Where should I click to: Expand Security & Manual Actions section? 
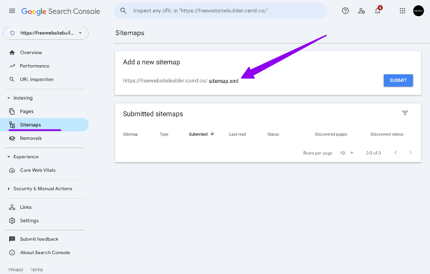pyautogui.click(x=9, y=188)
